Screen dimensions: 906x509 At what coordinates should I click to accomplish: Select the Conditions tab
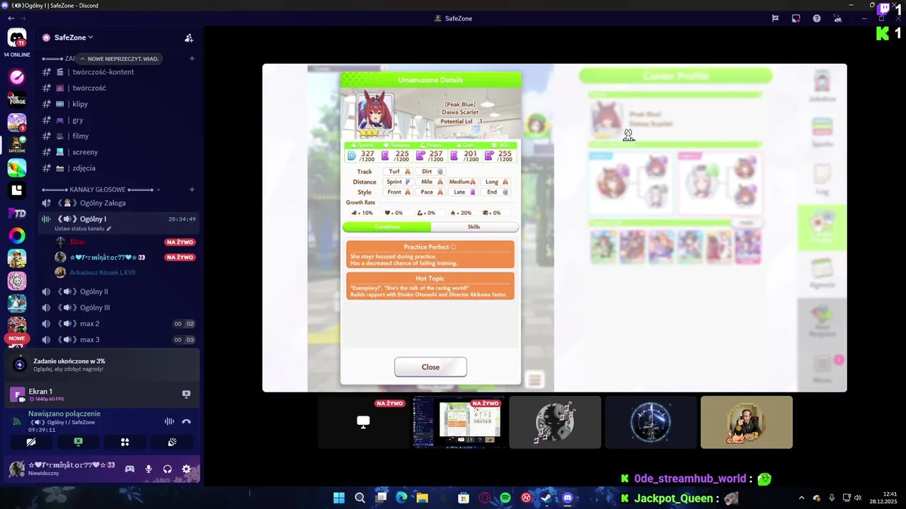point(387,227)
